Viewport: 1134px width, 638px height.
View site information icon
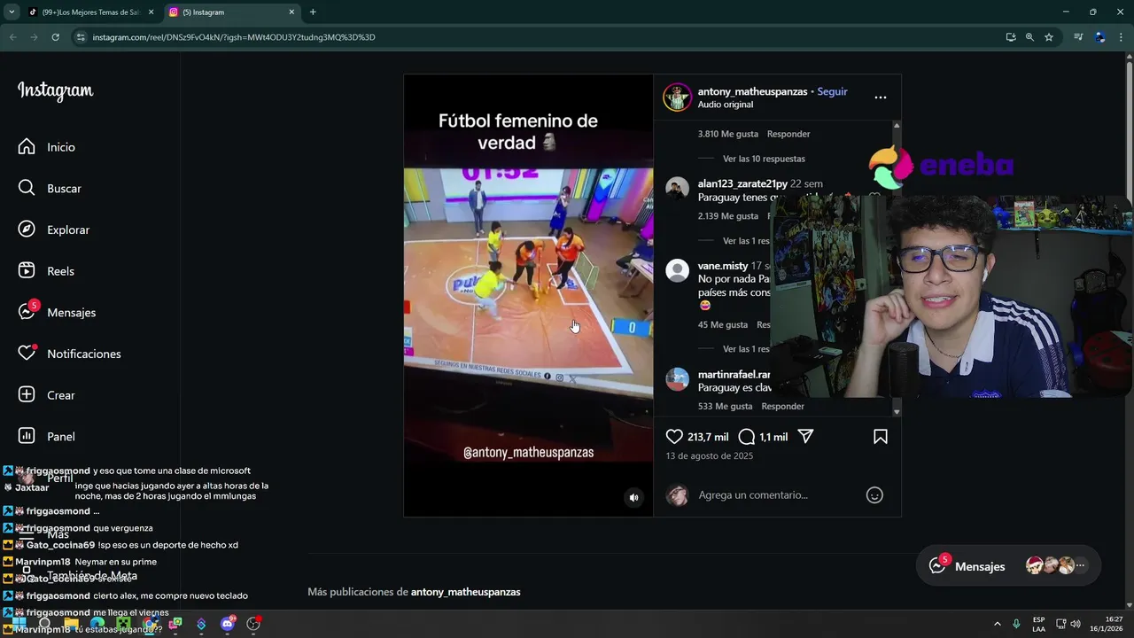click(x=81, y=37)
